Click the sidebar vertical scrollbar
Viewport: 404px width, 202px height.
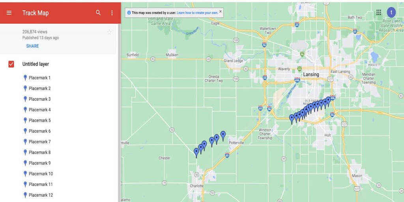119,113
